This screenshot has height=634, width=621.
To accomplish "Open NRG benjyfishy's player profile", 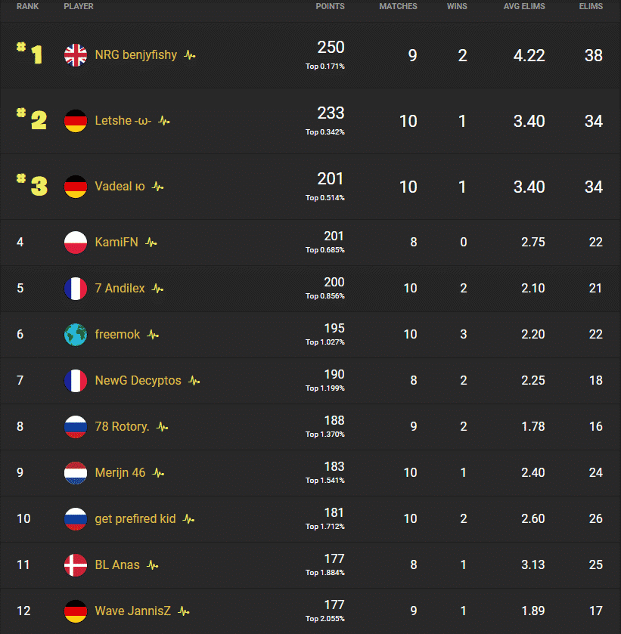I will (133, 54).
